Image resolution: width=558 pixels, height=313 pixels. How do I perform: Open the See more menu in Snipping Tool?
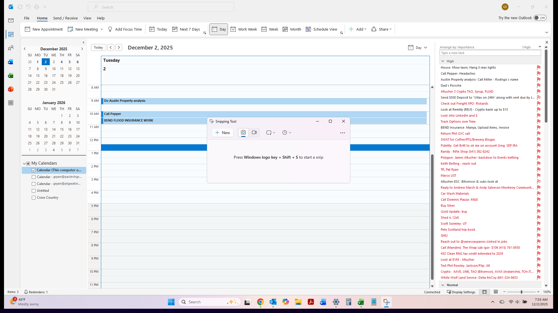pos(343,133)
